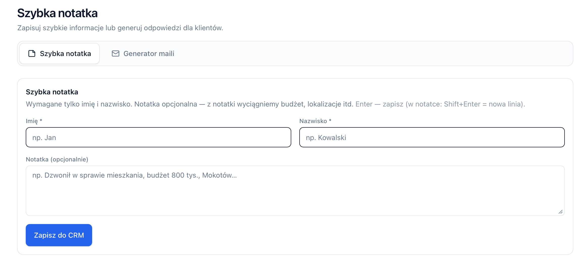Click the Wymagane tylko imię description text
The width and height of the screenshot is (586, 274).
(189, 104)
